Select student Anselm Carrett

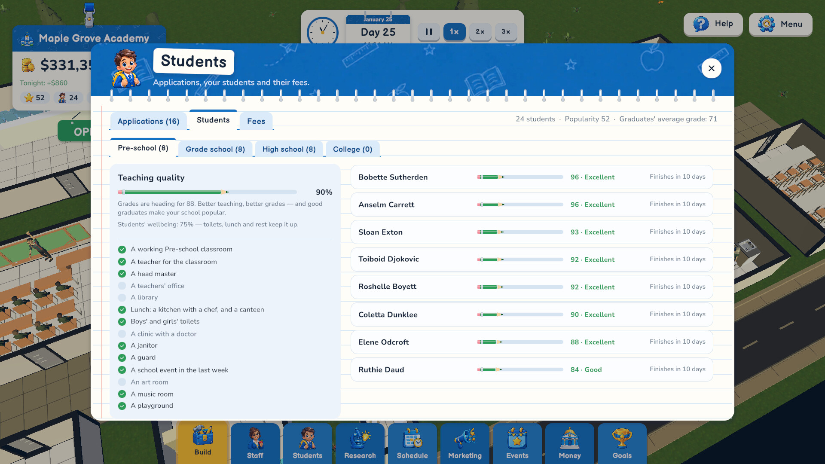[532, 205]
